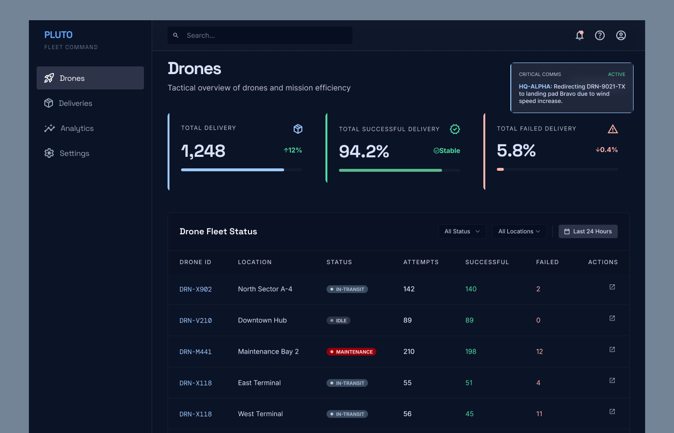Click the Last 24 Hours button
The image size is (674, 433).
click(x=588, y=231)
